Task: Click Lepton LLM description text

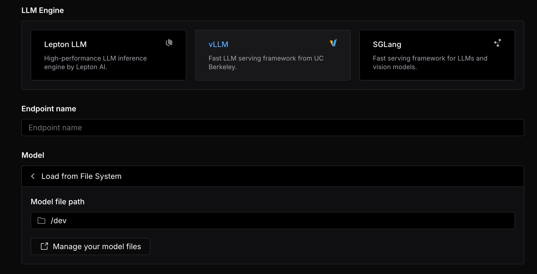Action: tap(95, 62)
